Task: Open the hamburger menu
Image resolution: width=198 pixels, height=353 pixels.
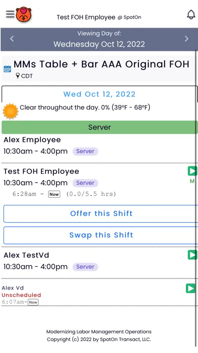Action: click(x=10, y=14)
